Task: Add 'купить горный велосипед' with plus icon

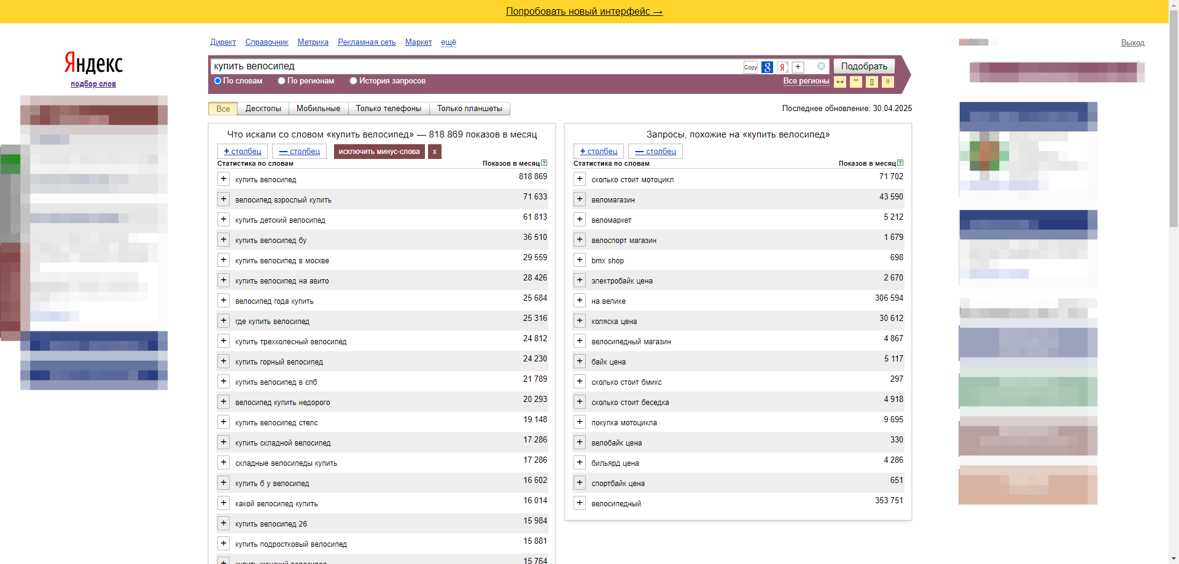Action: pos(224,361)
